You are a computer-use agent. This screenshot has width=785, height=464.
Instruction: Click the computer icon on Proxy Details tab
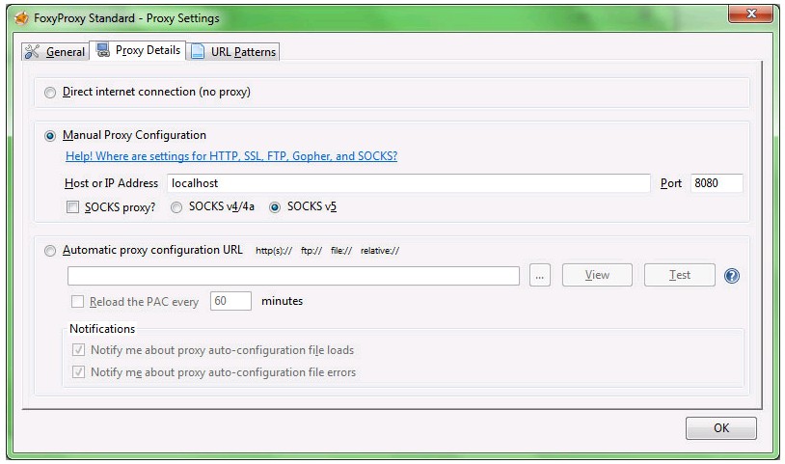[103, 50]
